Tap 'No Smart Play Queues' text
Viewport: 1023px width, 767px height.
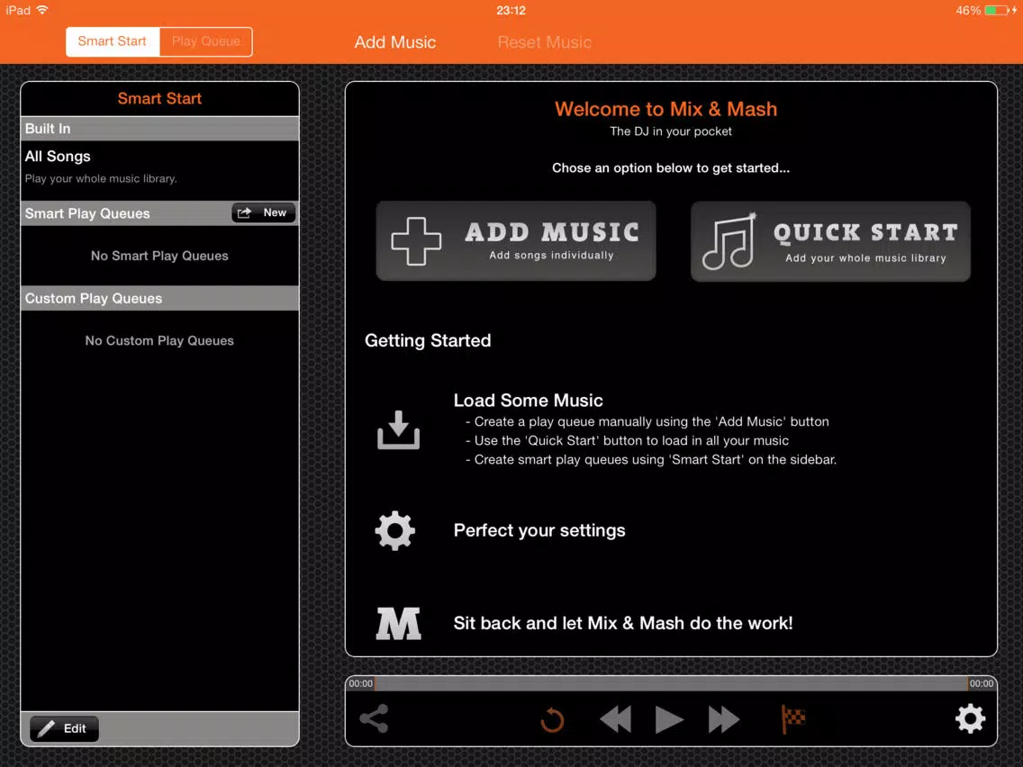click(160, 256)
